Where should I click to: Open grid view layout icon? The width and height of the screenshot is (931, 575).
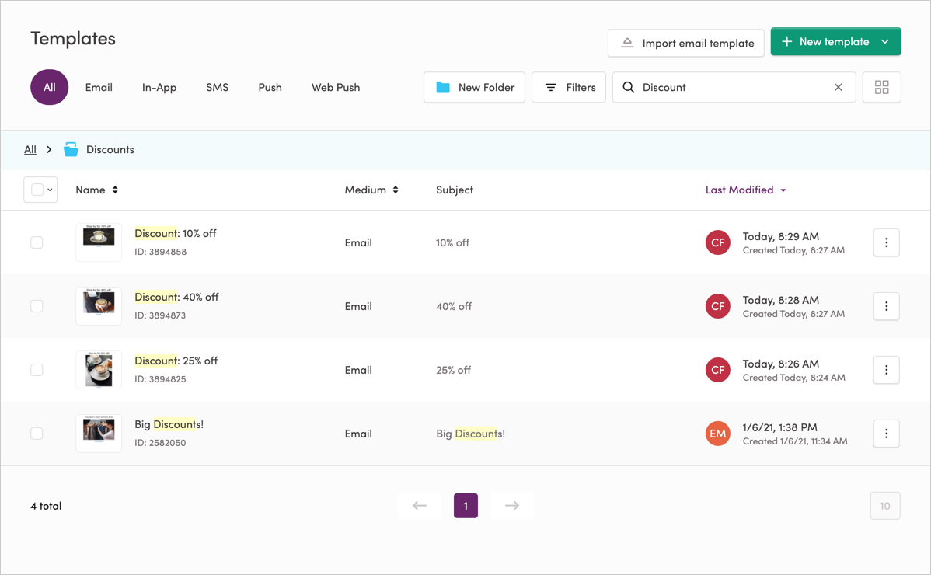coord(882,87)
